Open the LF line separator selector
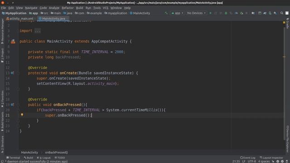The width and height of the screenshot is (290, 163). point(244,161)
